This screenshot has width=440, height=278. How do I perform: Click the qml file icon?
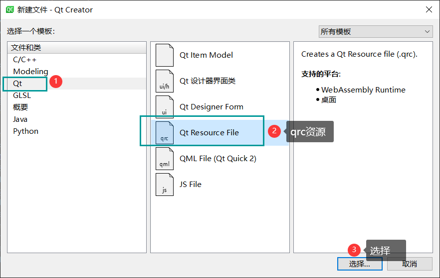[165, 159]
